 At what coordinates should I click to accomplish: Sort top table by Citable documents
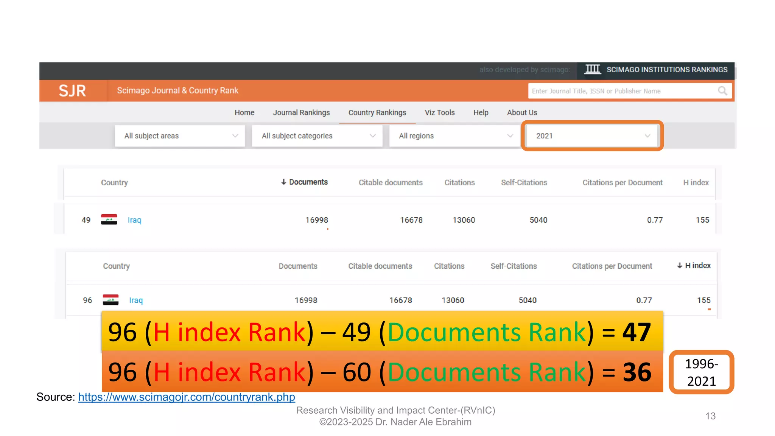click(x=391, y=182)
